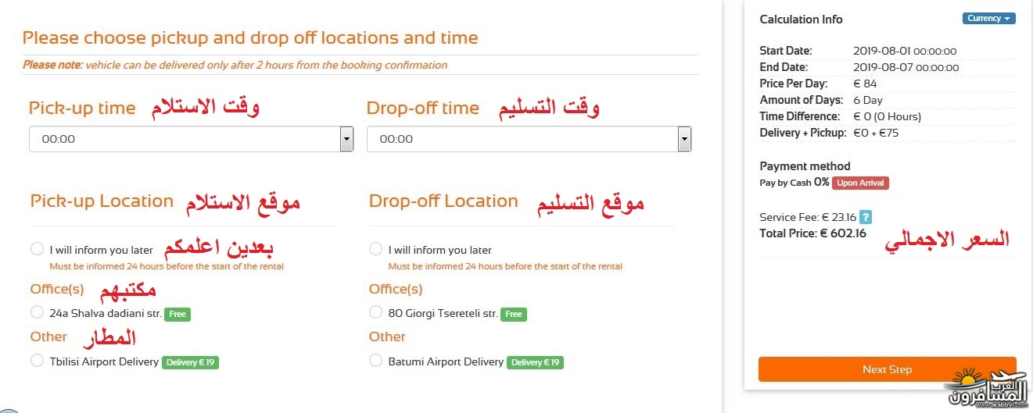Click the Free badge next to 24a Shalva dadiani
1033x413 pixels.
tap(178, 314)
